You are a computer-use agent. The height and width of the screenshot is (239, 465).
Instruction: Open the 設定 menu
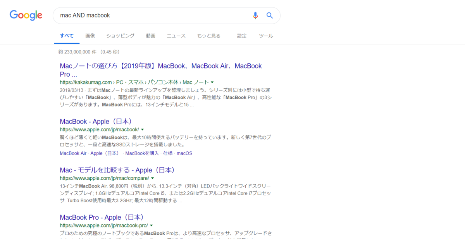[242, 36]
